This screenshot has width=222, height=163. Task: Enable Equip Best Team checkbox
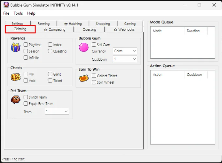[26, 104]
